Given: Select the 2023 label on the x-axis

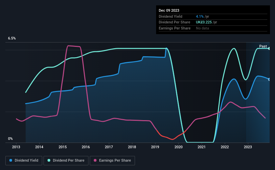Looking at the screenshot, I should pyautogui.click(x=248, y=147).
